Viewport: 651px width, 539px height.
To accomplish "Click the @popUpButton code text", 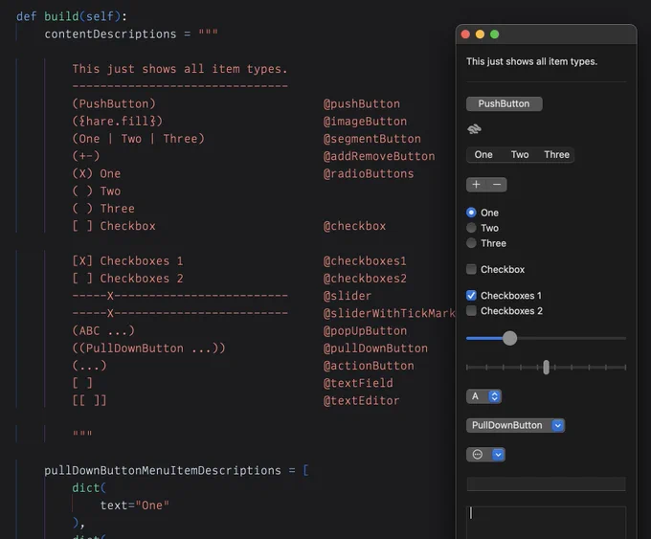I will click(365, 330).
